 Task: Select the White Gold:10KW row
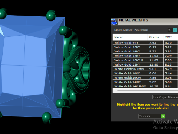[x=145, y=77]
